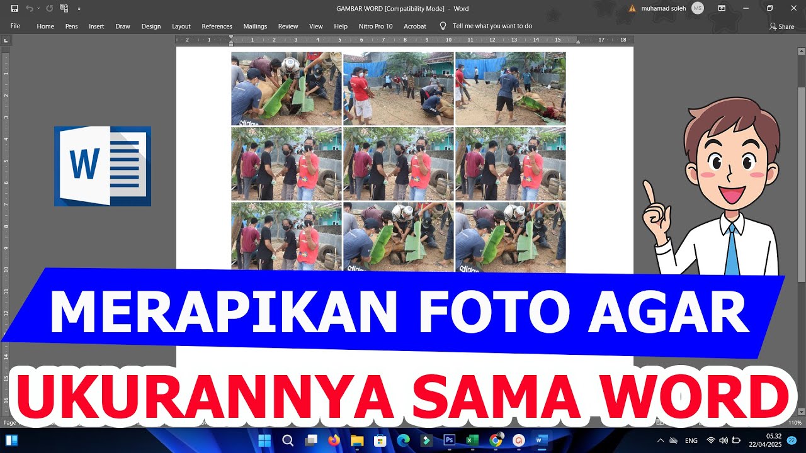806x453 pixels.
Task: Open the View ribbon tab
Action: pos(316,26)
